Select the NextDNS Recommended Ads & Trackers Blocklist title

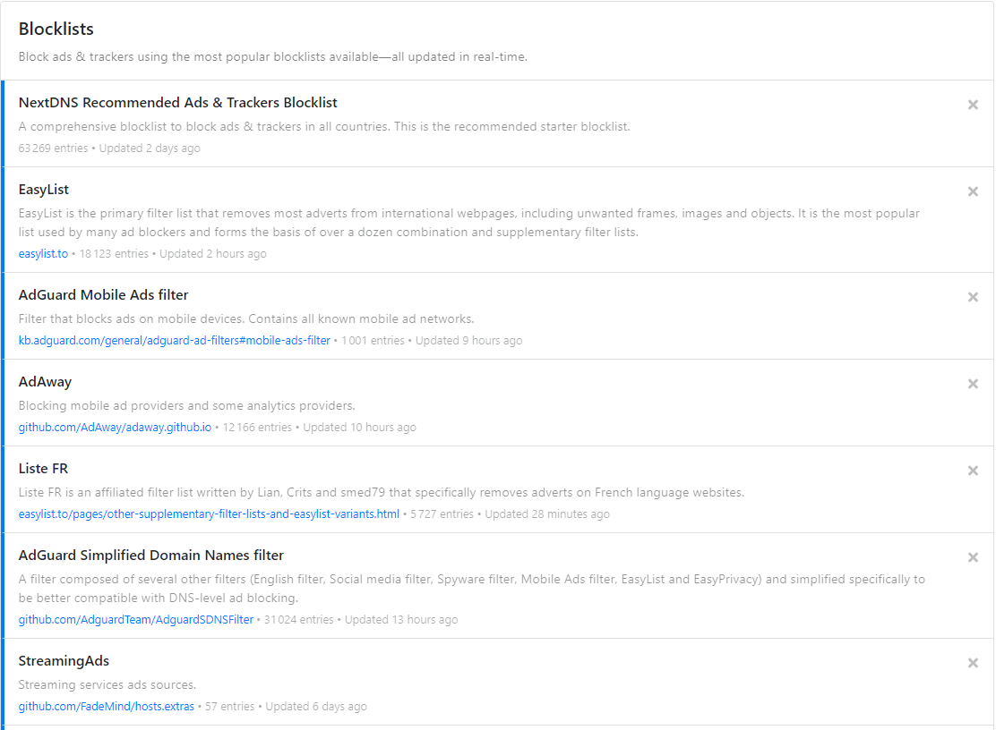[178, 103]
